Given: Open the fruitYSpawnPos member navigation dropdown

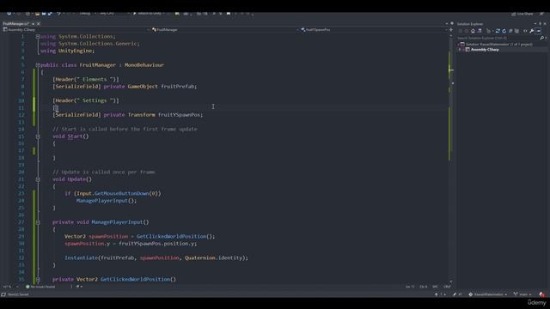Looking at the screenshot, I should click(374, 30).
